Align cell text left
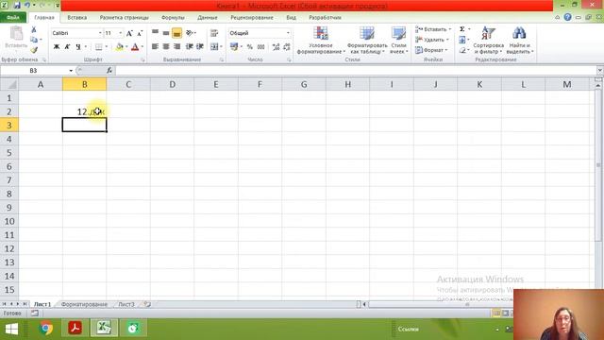 click(x=155, y=47)
